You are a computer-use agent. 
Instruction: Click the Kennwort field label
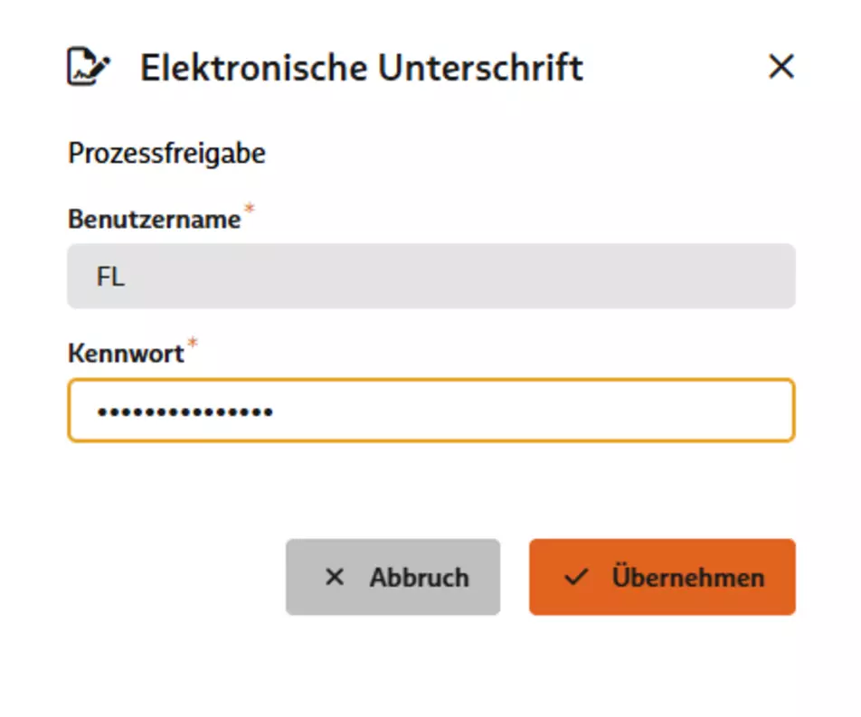[x=126, y=353]
